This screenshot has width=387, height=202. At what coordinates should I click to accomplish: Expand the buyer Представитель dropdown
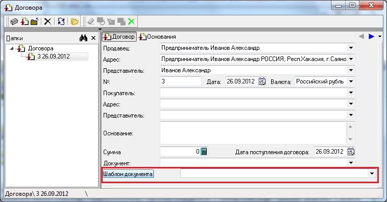click(351, 114)
